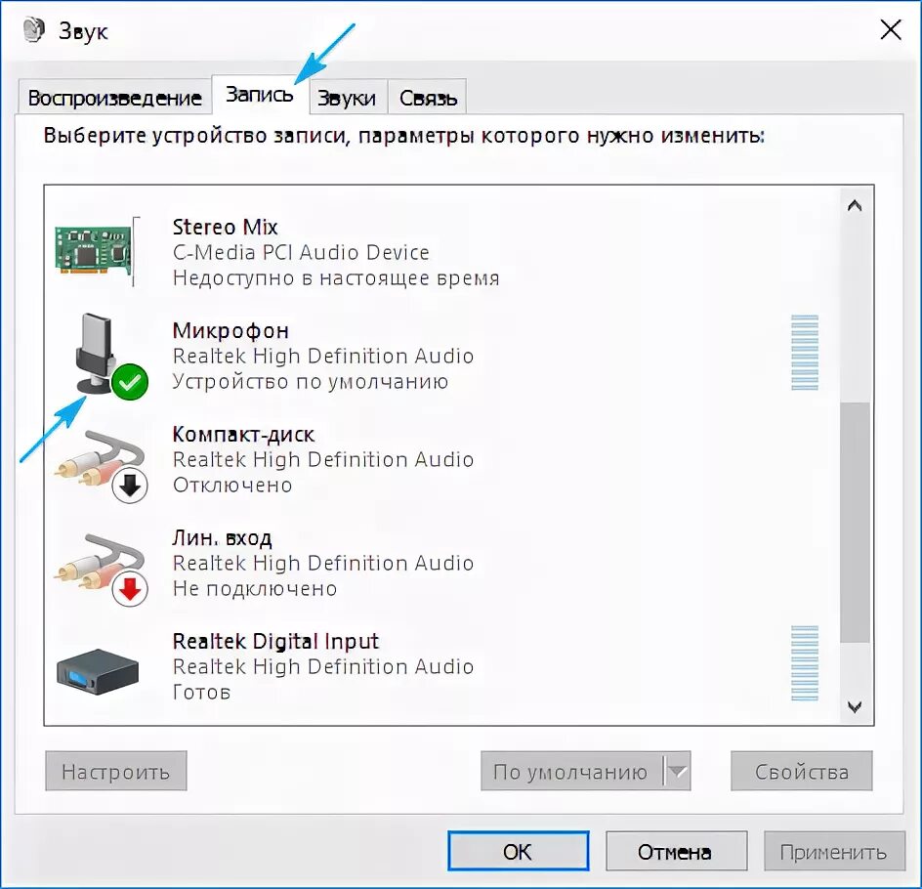This screenshot has width=922, height=889.
Task: Click the device list scrollbar thumb
Action: (x=855, y=522)
